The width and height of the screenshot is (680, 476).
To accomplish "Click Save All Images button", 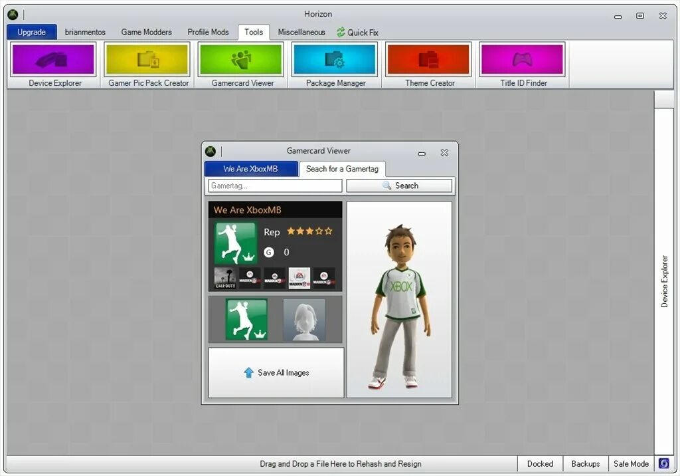I will point(276,373).
